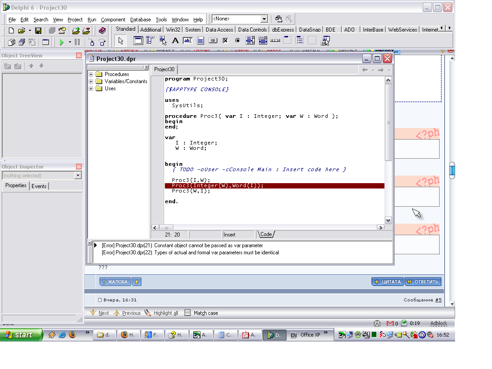Select the RadioButton component in the palette
Screen dimensions: 492x369
238,41
